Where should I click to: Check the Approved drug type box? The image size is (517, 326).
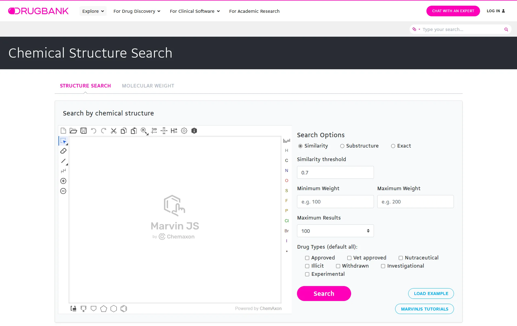click(x=307, y=258)
